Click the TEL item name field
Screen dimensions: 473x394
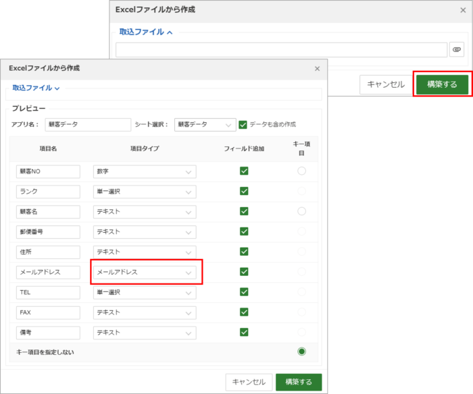tap(48, 293)
